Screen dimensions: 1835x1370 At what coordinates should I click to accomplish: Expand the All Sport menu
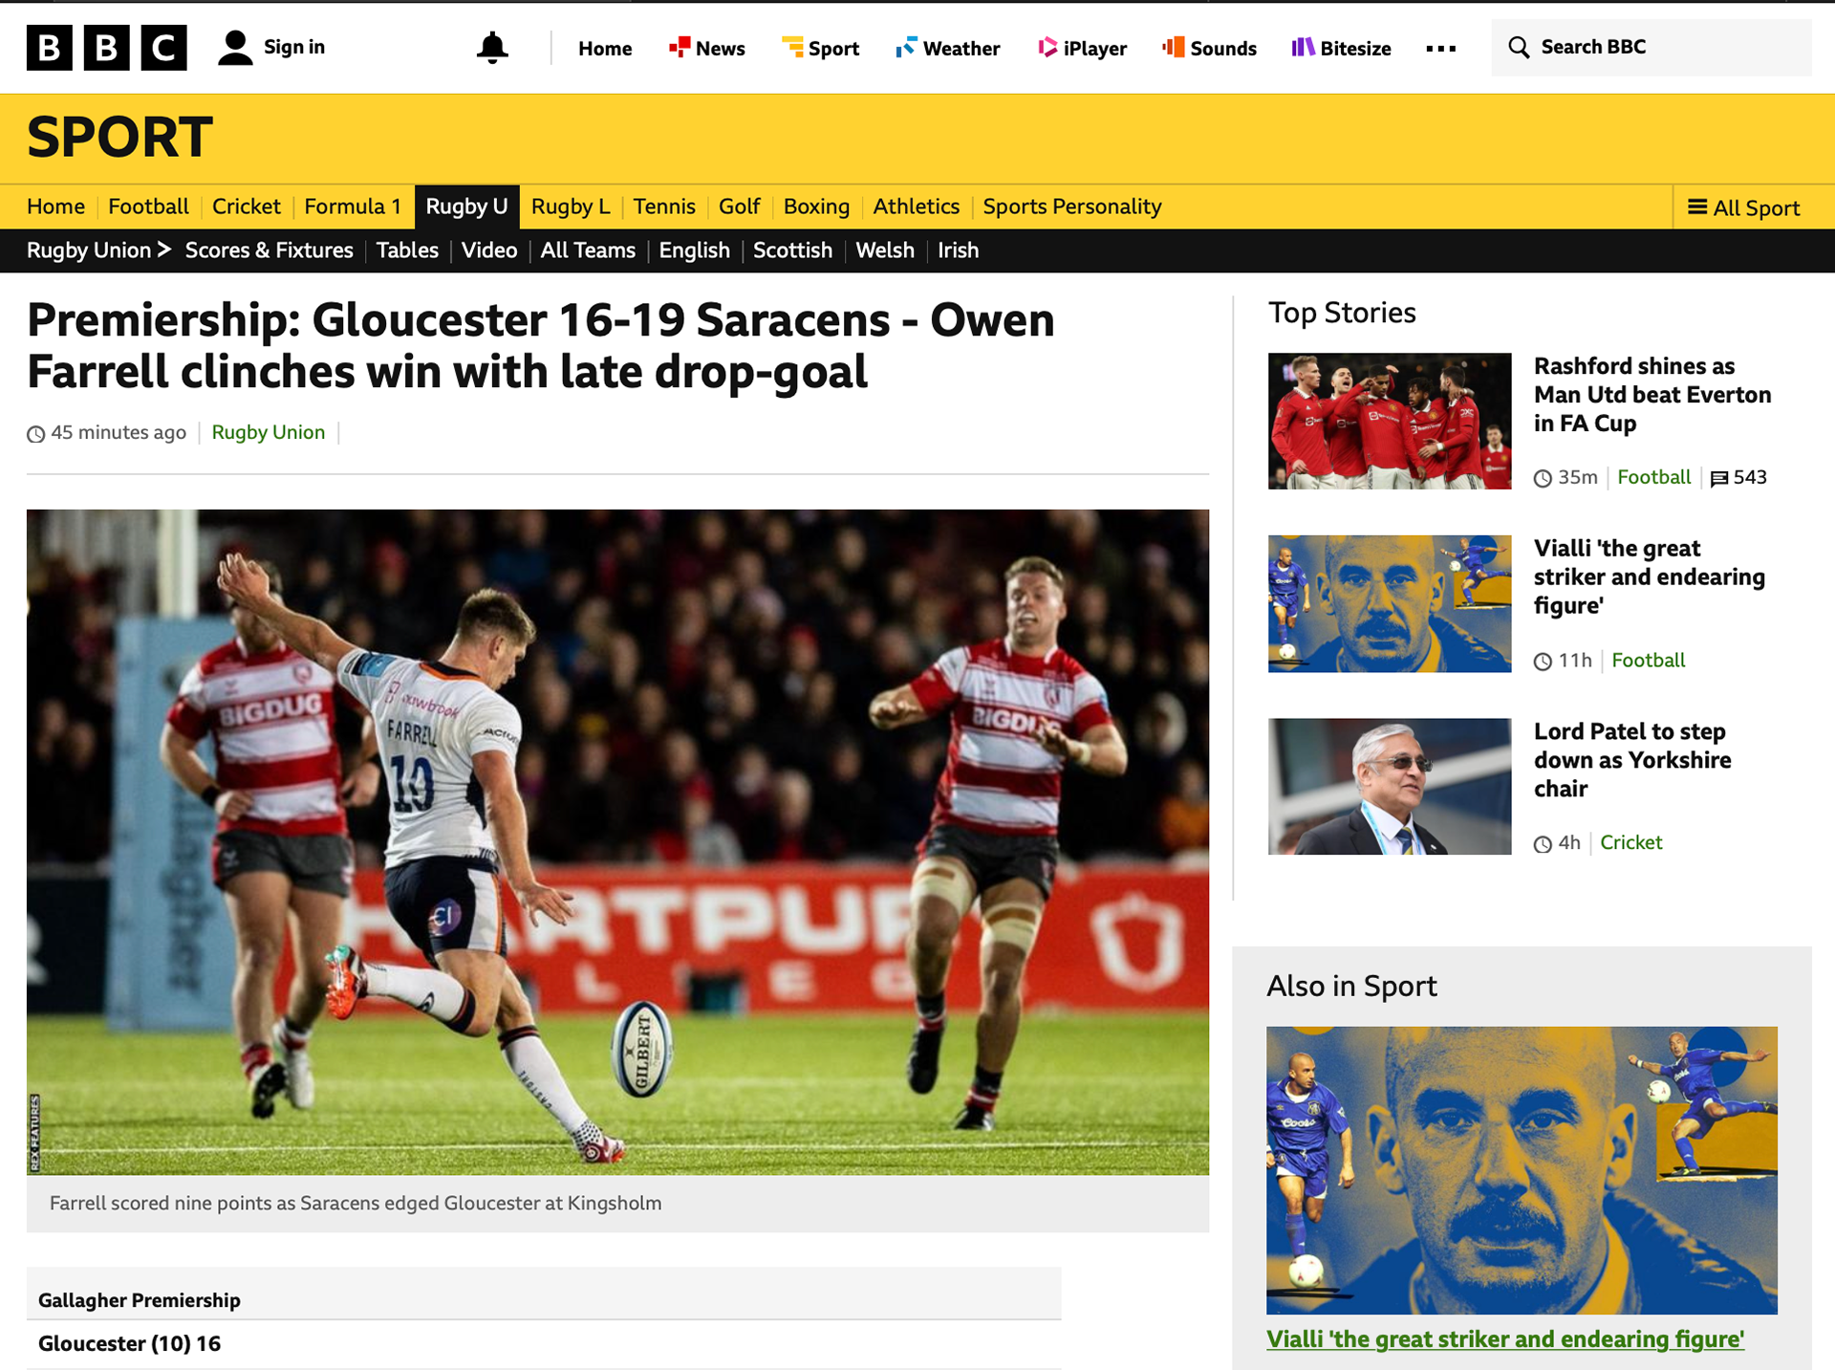1743,207
